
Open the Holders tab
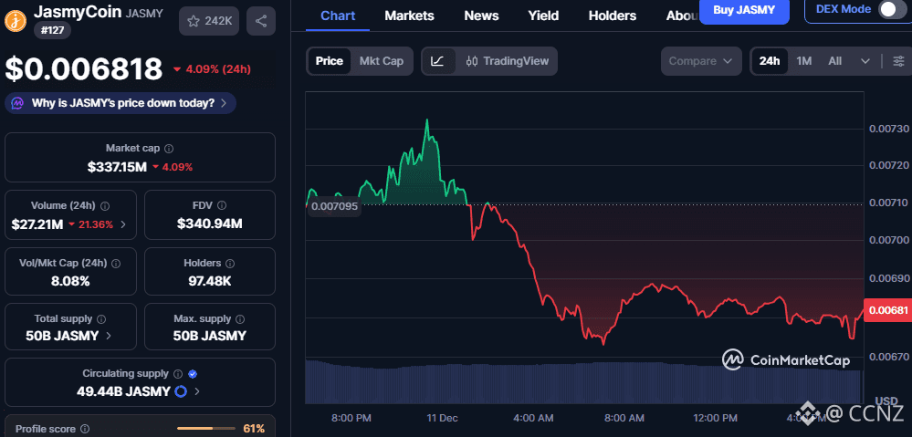[x=613, y=16]
